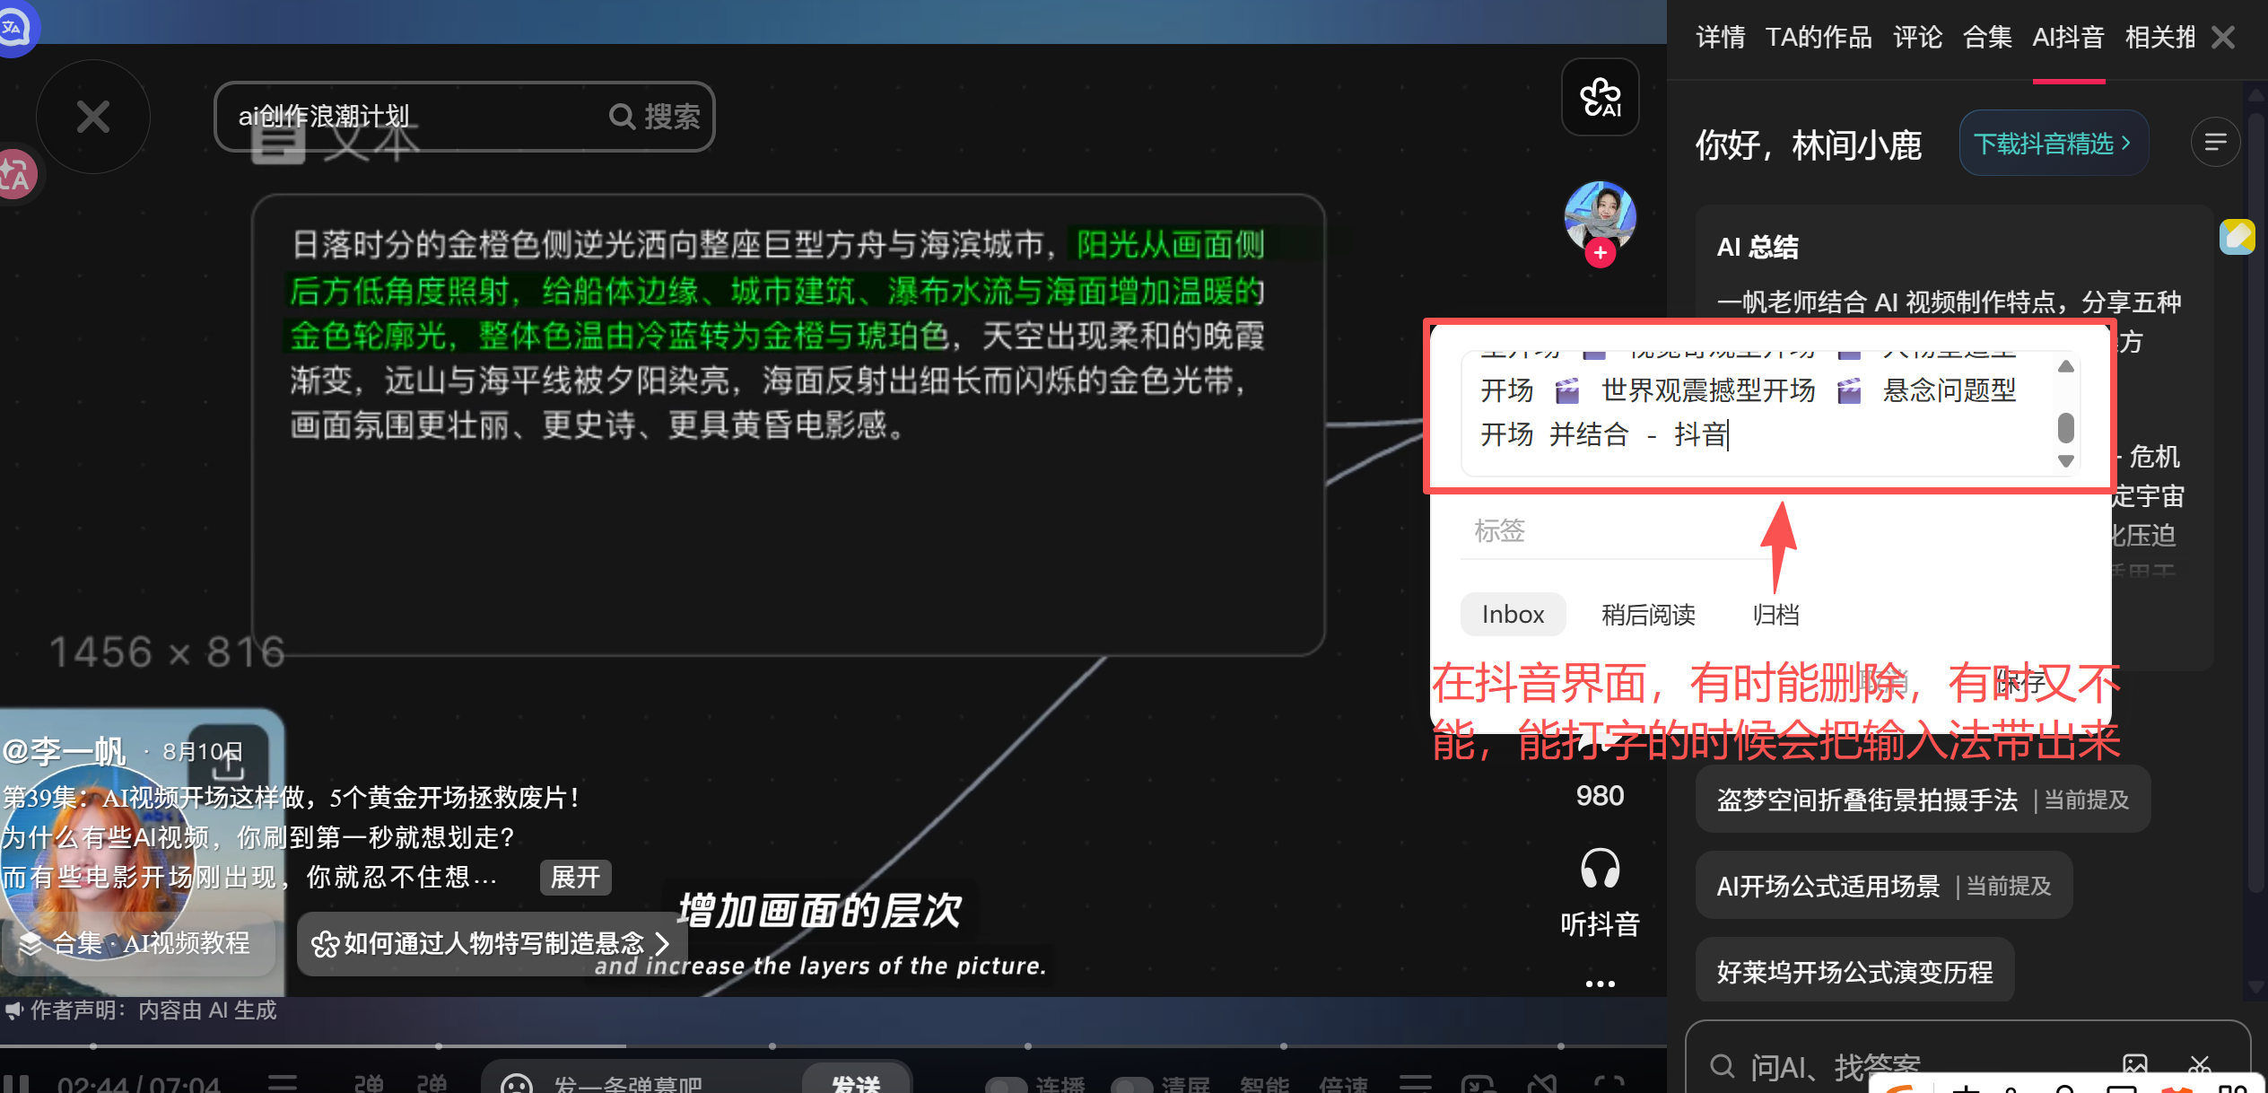Select the 盗梦空间折叠街景拍摄手法 suggestion
Viewport: 2268px width, 1093px height.
[1923, 800]
